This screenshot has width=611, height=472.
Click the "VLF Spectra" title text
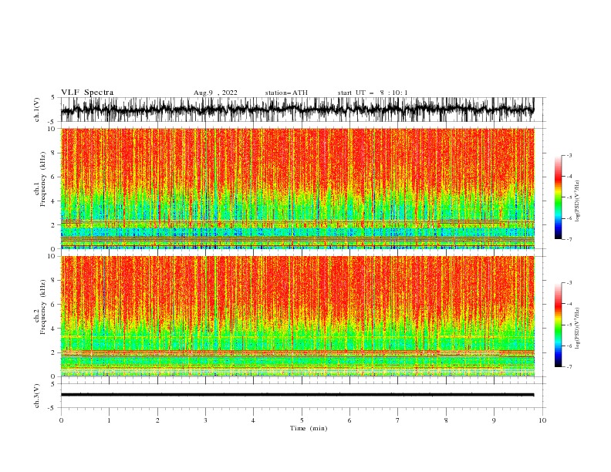[x=87, y=93]
